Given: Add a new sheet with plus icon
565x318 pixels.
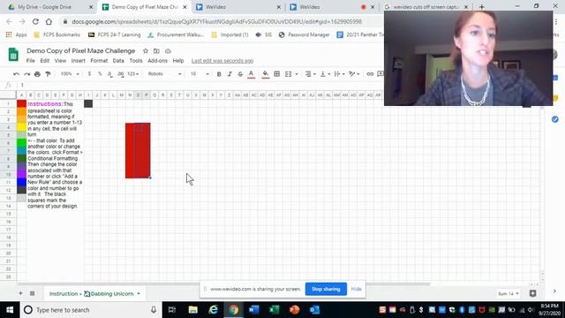Looking at the screenshot, I should pos(20,293).
